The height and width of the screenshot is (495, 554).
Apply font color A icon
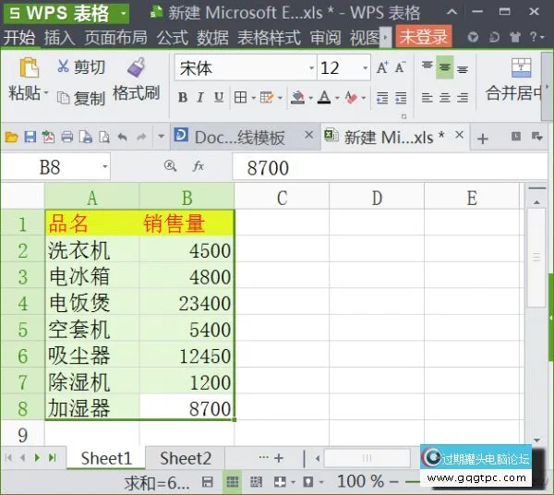(x=324, y=97)
